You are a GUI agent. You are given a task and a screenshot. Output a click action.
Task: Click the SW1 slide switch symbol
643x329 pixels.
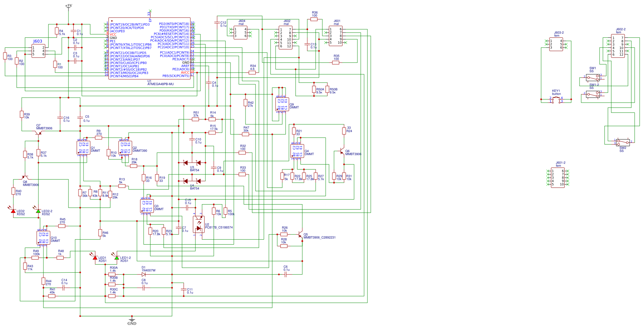click(593, 78)
